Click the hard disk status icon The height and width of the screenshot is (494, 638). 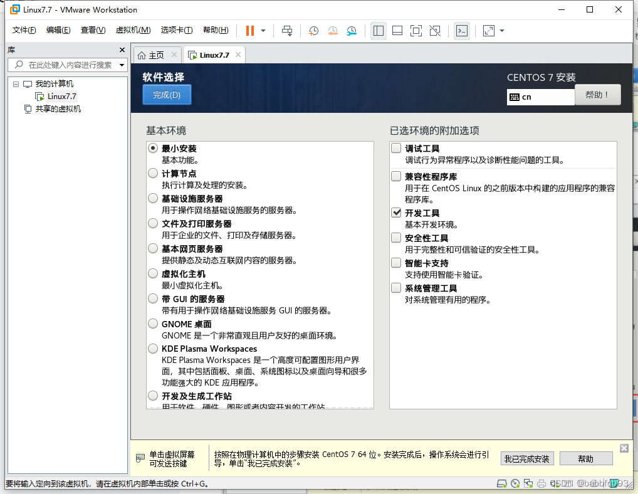[502, 483]
